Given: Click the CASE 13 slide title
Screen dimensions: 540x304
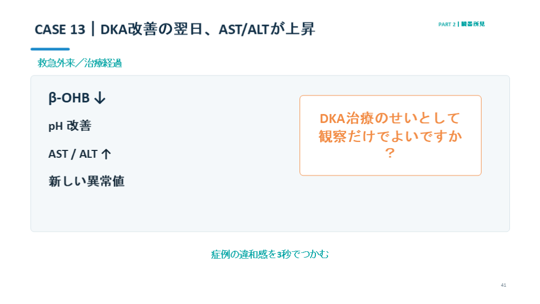Looking at the screenshot, I should (175, 30).
